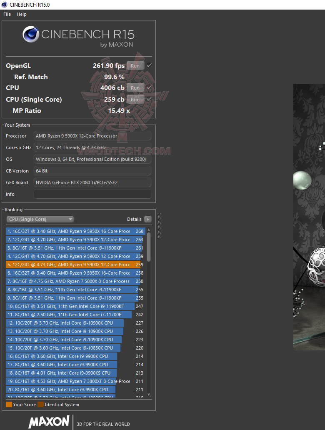Run the OpenGL benchmark
The width and height of the screenshot is (325, 430).
click(135, 66)
